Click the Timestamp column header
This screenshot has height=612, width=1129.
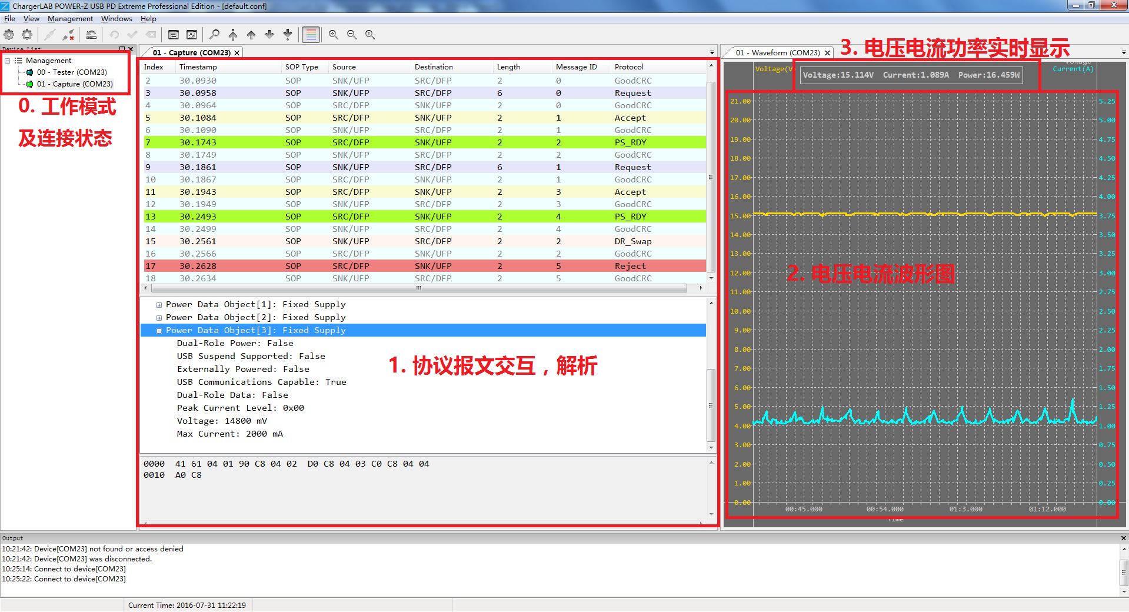point(198,67)
